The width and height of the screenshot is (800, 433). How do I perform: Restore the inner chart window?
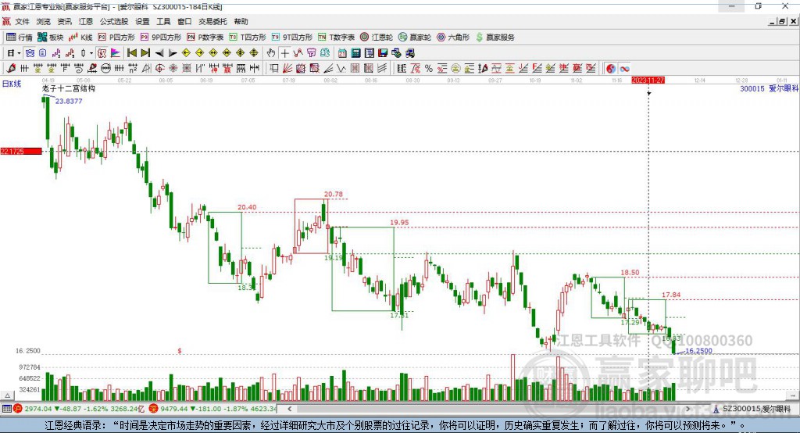click(x=782, y=21)
